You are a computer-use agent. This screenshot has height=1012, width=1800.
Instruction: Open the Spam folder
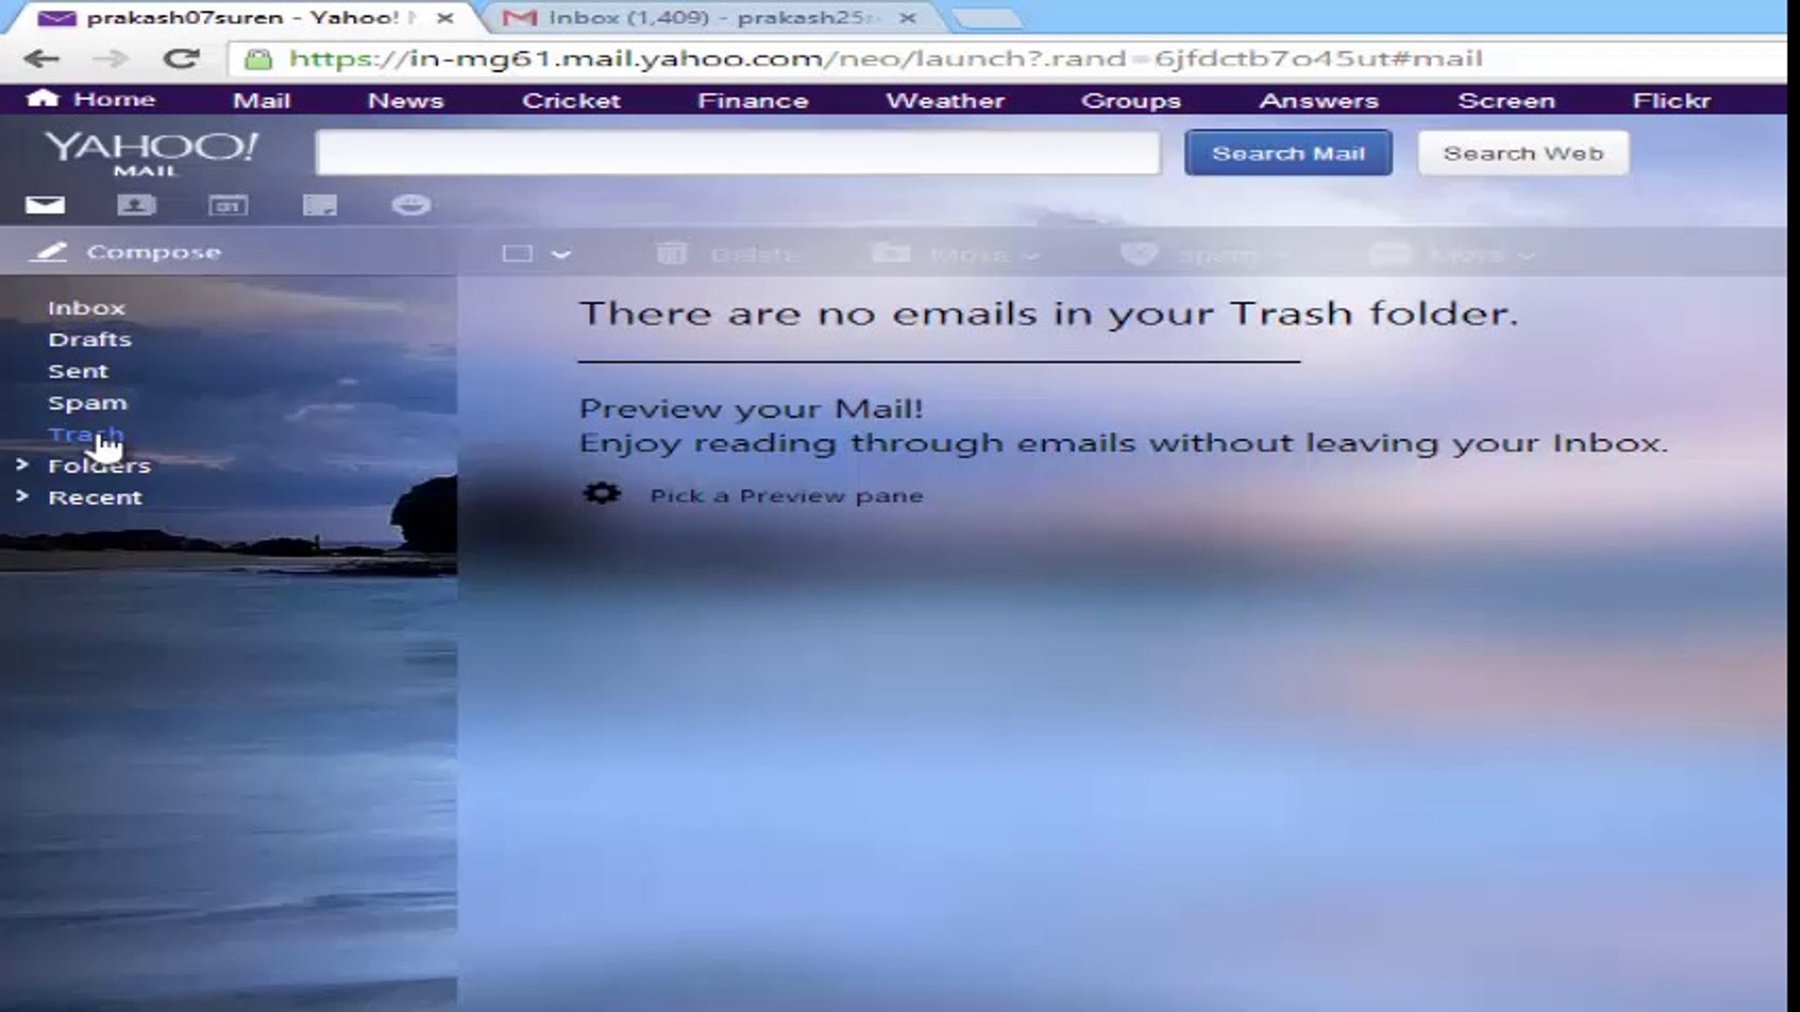coord(87,403)
